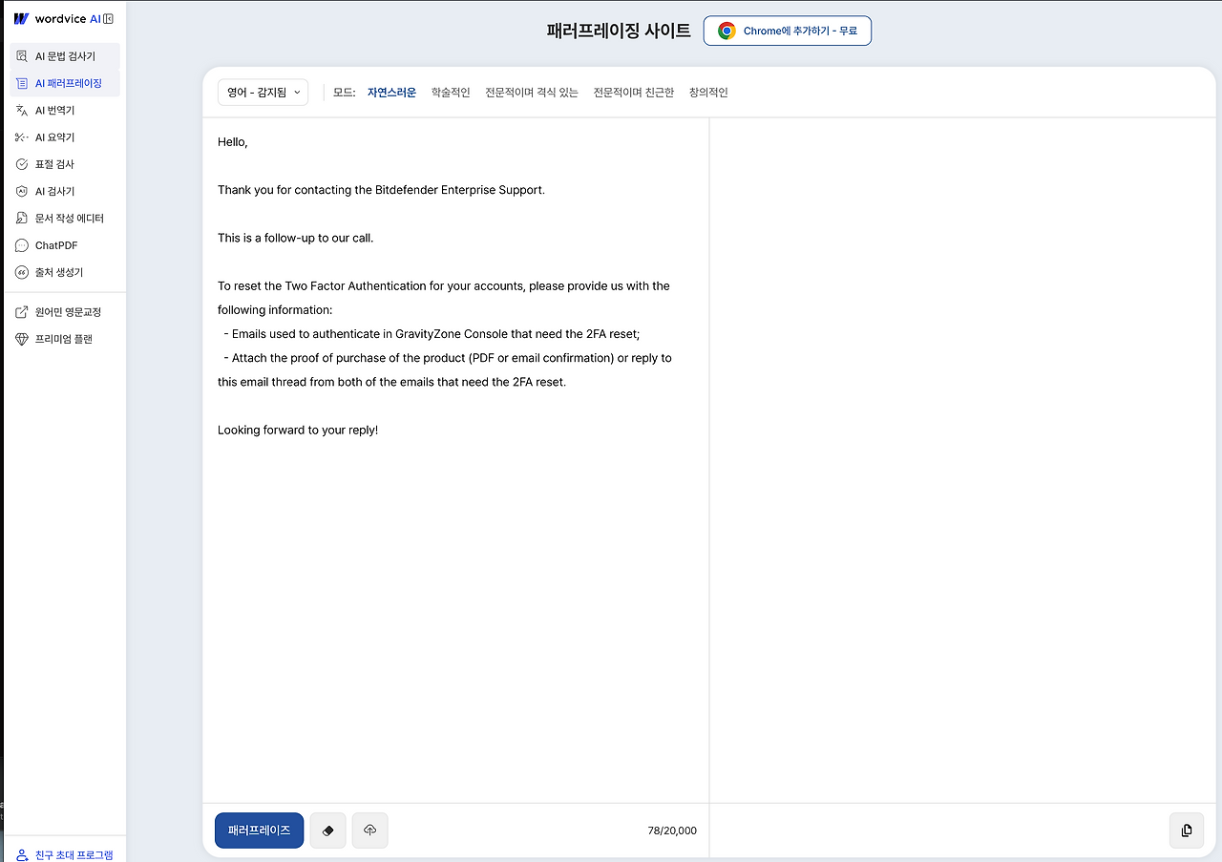Copy the result using the copy icon

pyautogui.click(x=1186, y=830)
